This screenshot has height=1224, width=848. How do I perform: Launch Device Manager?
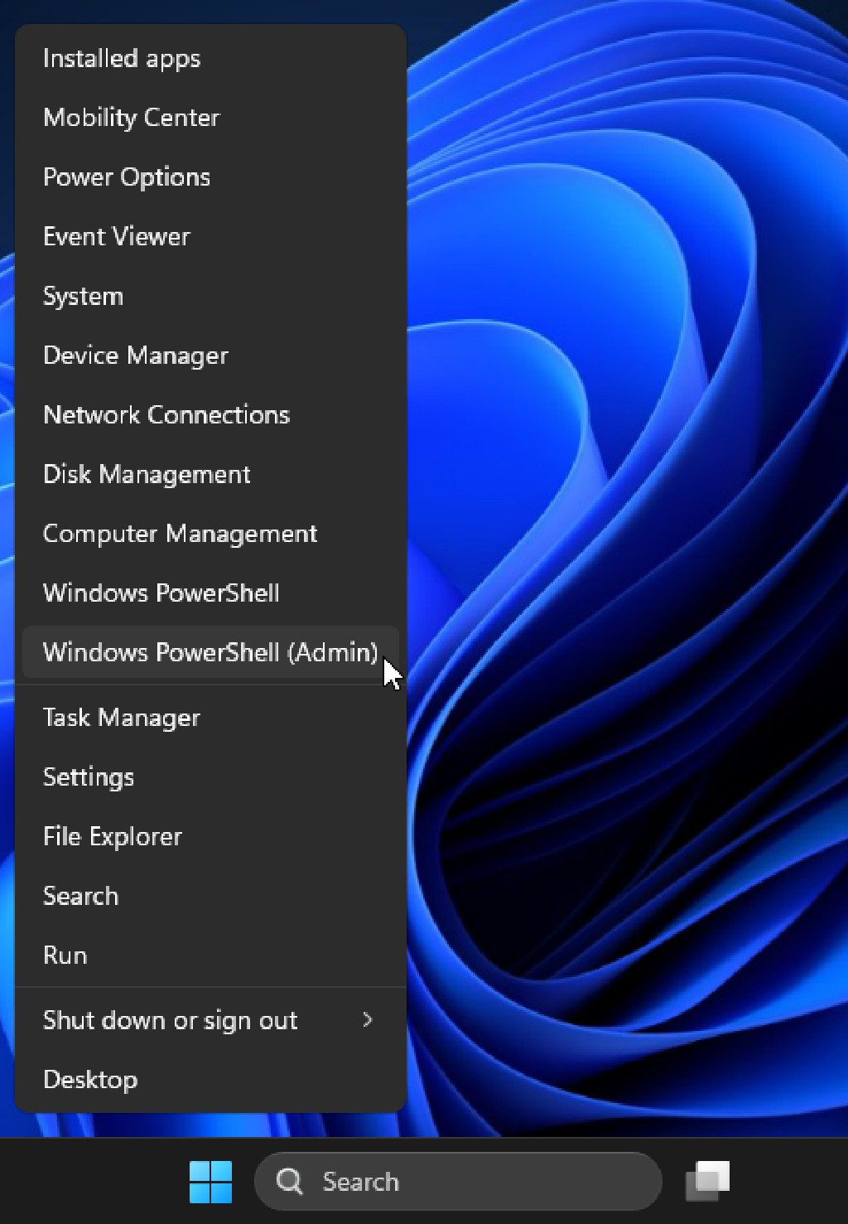tap(135, 356)
